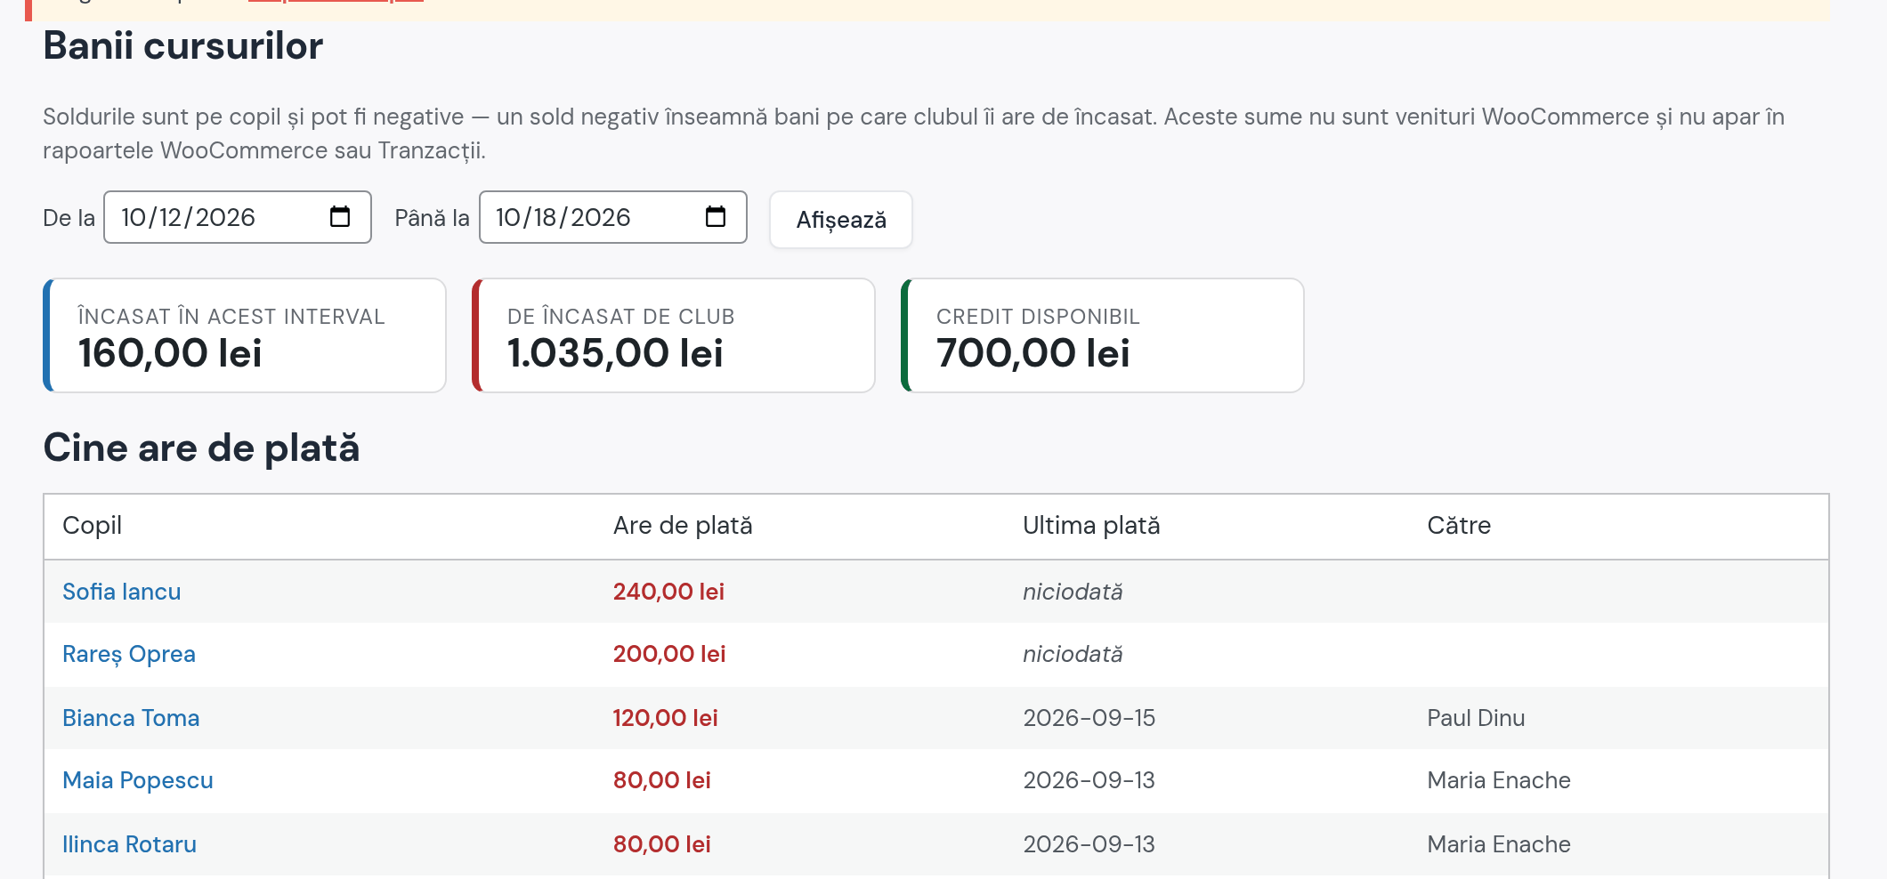Viewport: 1887px width, 879px height.
Task: Click the Afișează button
Action: (x=841, y=220)
